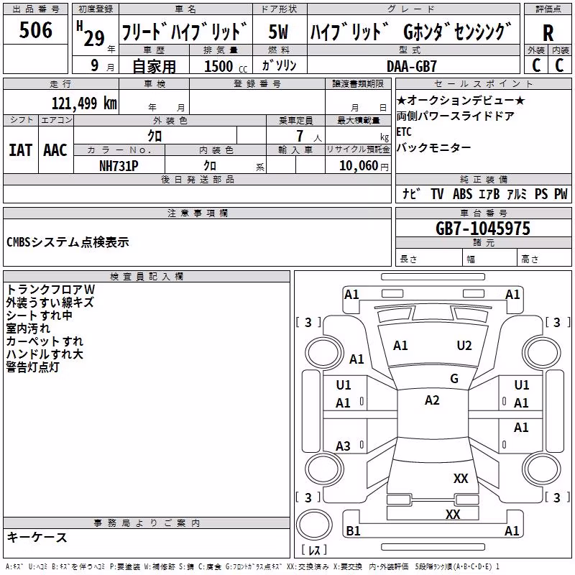
Task: Click the inspector note ハンドルすれ大
Action: 45,354
